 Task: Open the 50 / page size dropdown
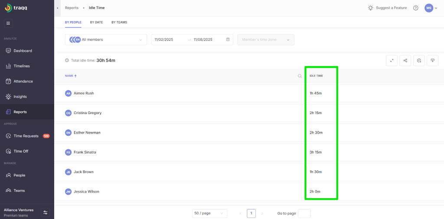point(209,213)
